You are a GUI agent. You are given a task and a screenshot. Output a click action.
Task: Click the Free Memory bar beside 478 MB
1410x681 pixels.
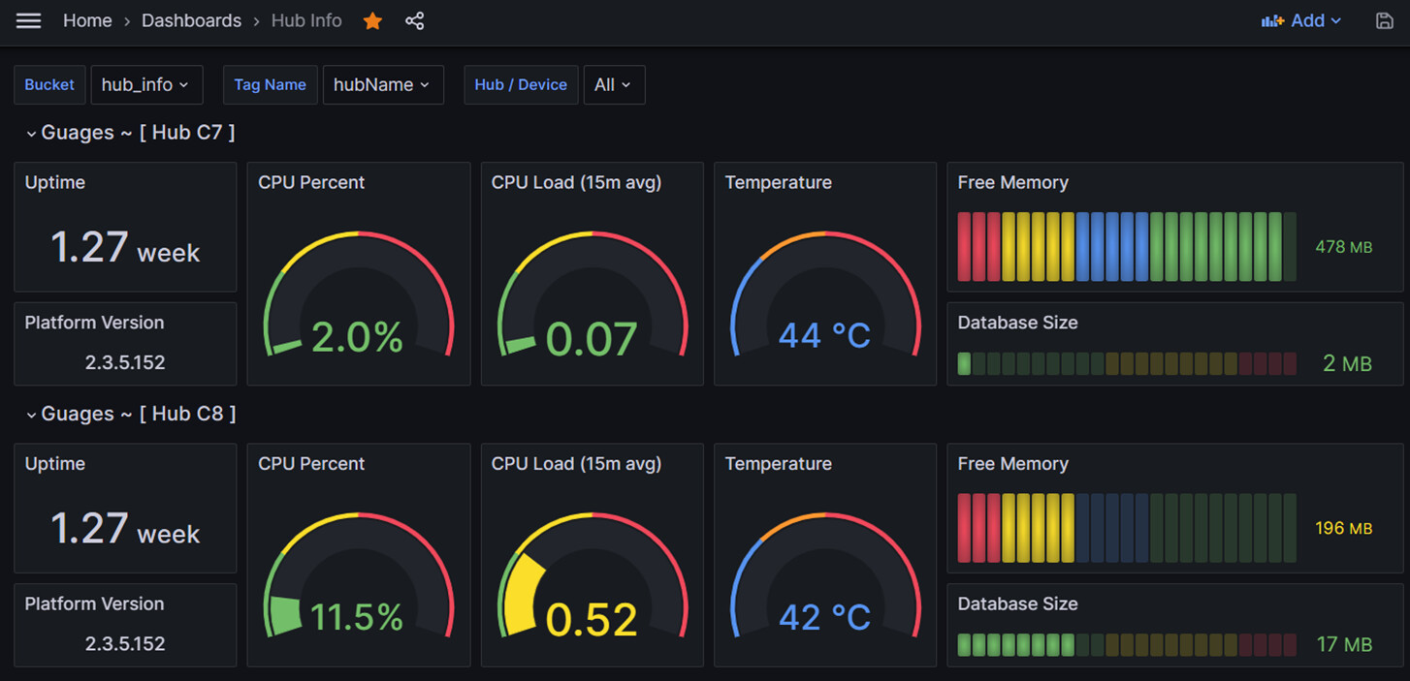click(x=1127, y=247)
